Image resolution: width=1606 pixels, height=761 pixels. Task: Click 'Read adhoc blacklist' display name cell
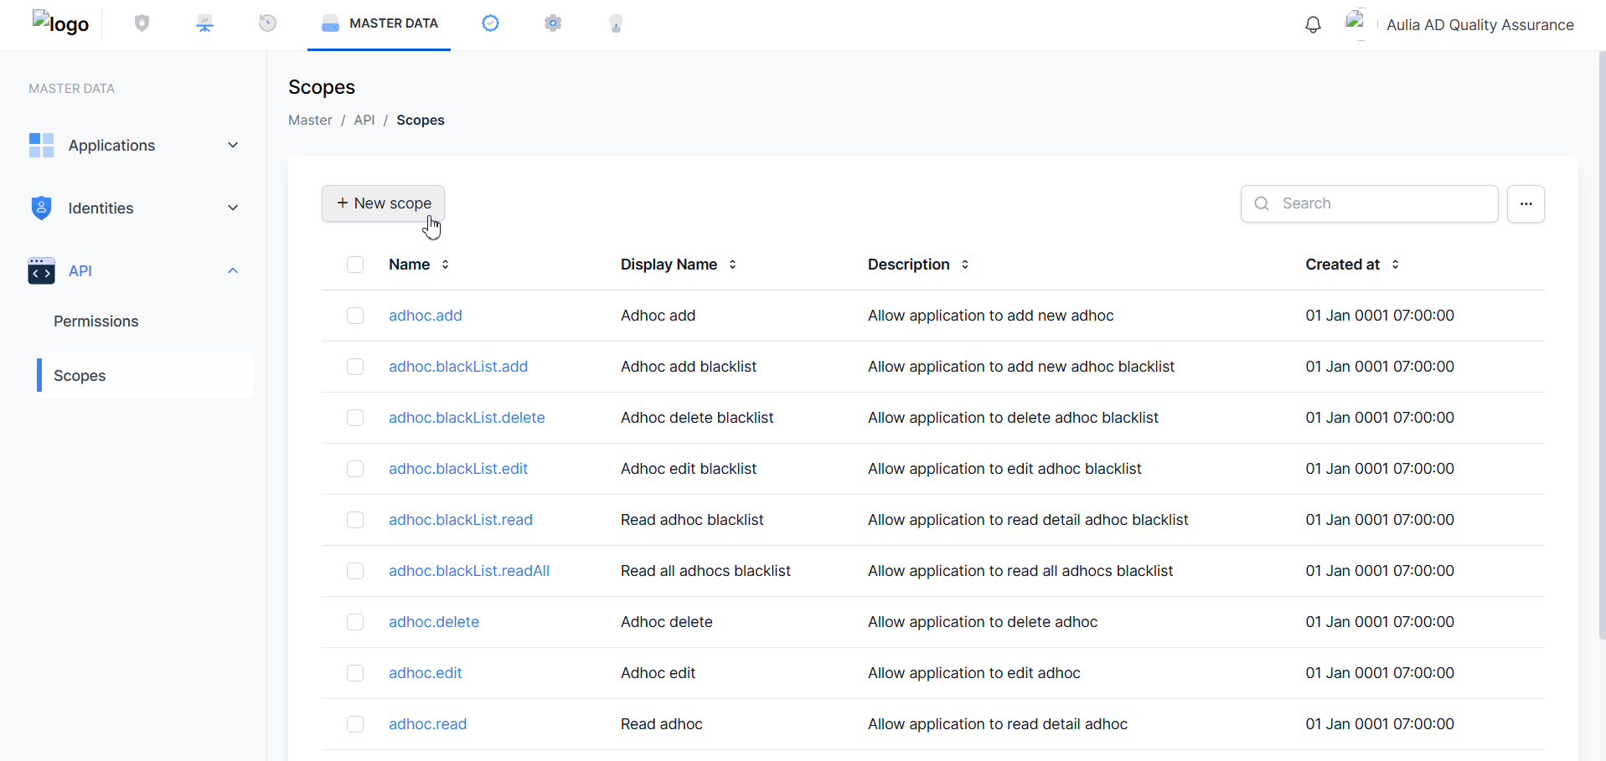[692, 520]
